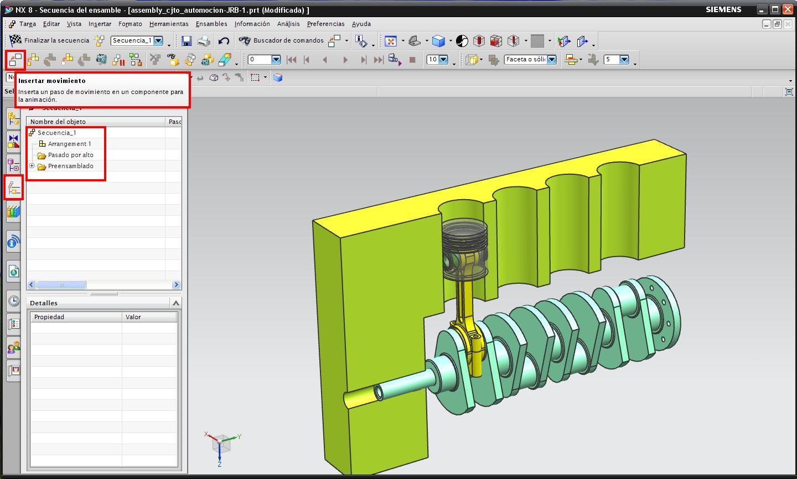The height and width of the screenshot is (479, 797).
Task: Stop the sequence playback
Action: click(x=412, y=60)
